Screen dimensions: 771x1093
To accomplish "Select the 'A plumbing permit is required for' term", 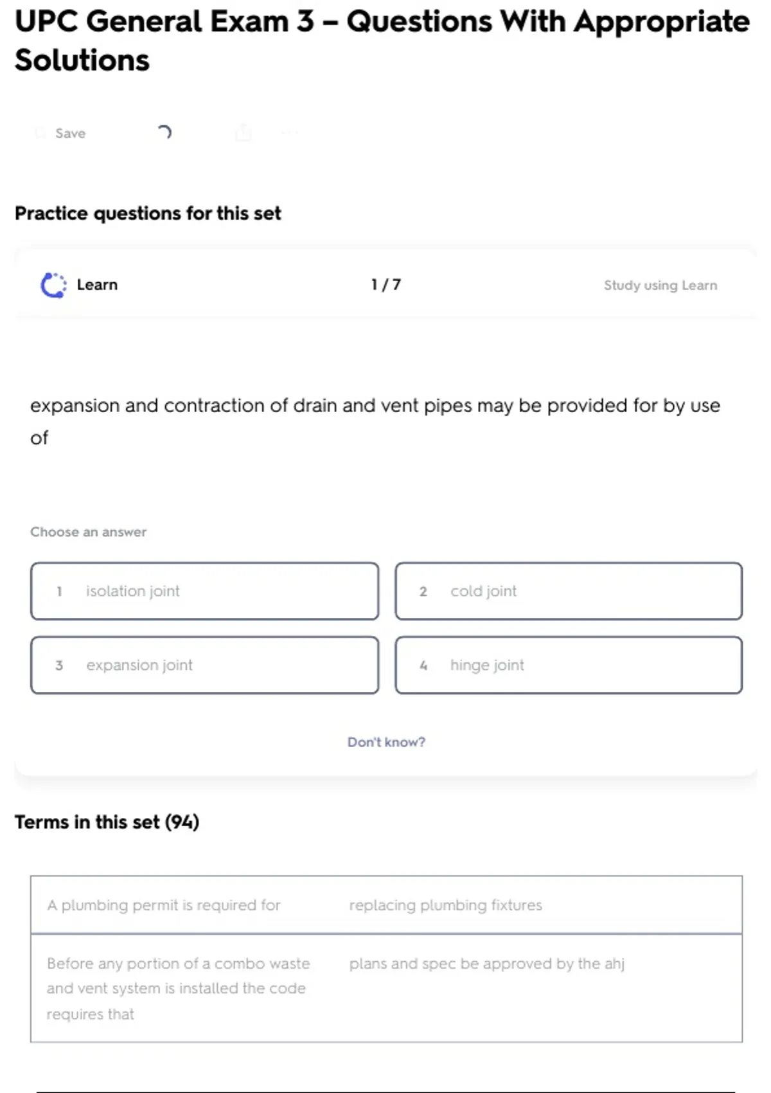I will 164,905.
